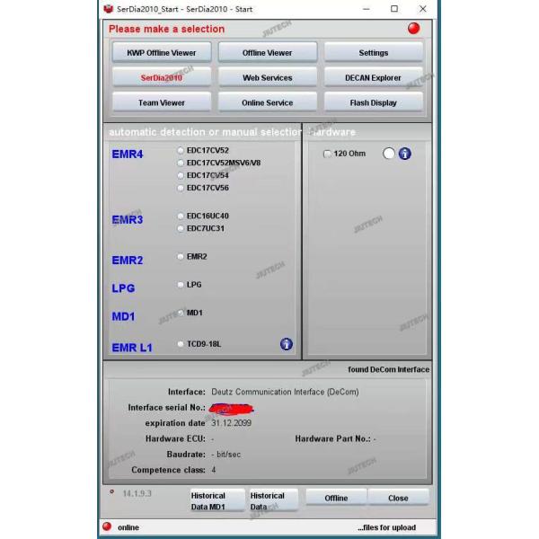
Task: Click the expiration date value 31.12.2099
Action: [232, 423]
